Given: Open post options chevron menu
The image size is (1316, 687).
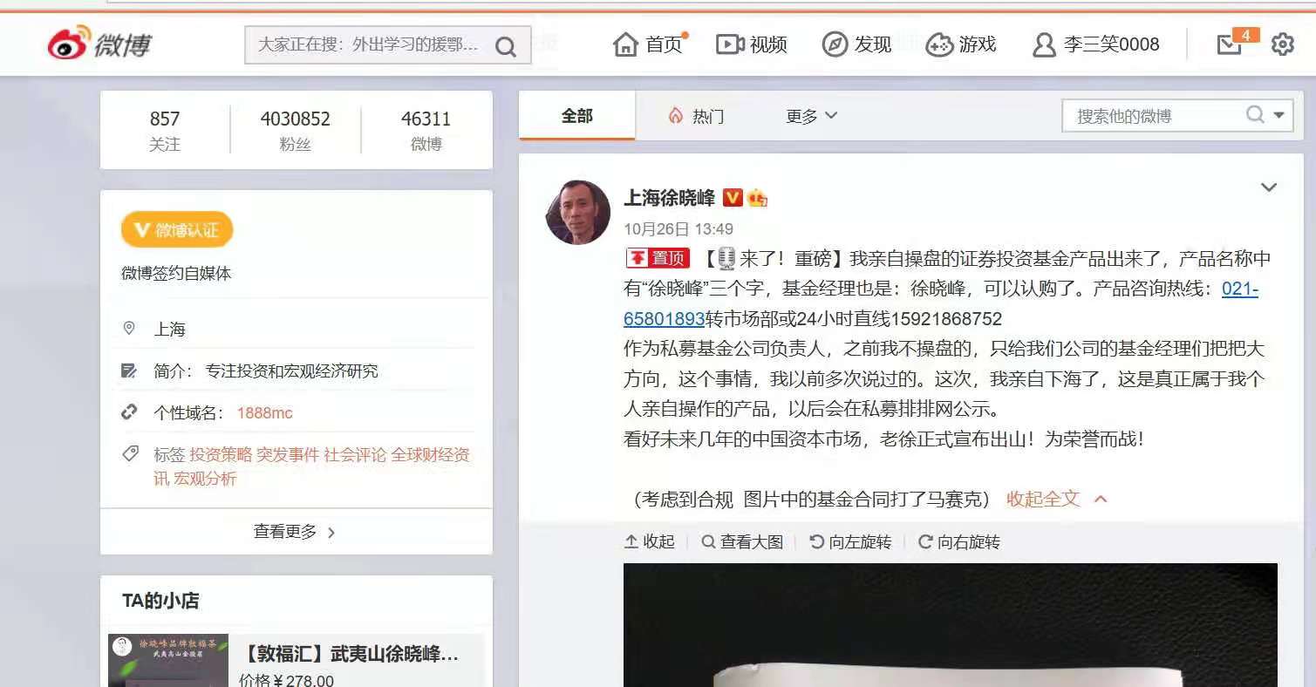Looking at the screenshot, I should coord(1269,187).
